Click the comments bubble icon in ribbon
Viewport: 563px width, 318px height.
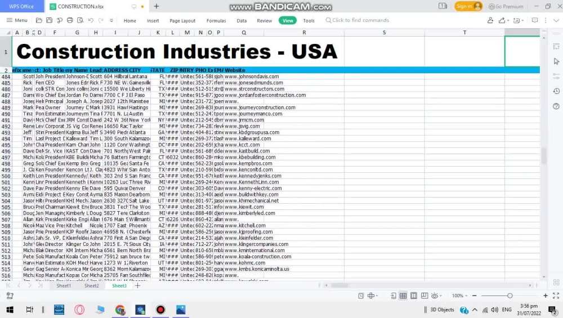535,20
